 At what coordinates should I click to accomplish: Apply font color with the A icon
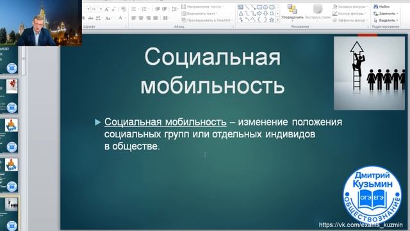[120, 18]
